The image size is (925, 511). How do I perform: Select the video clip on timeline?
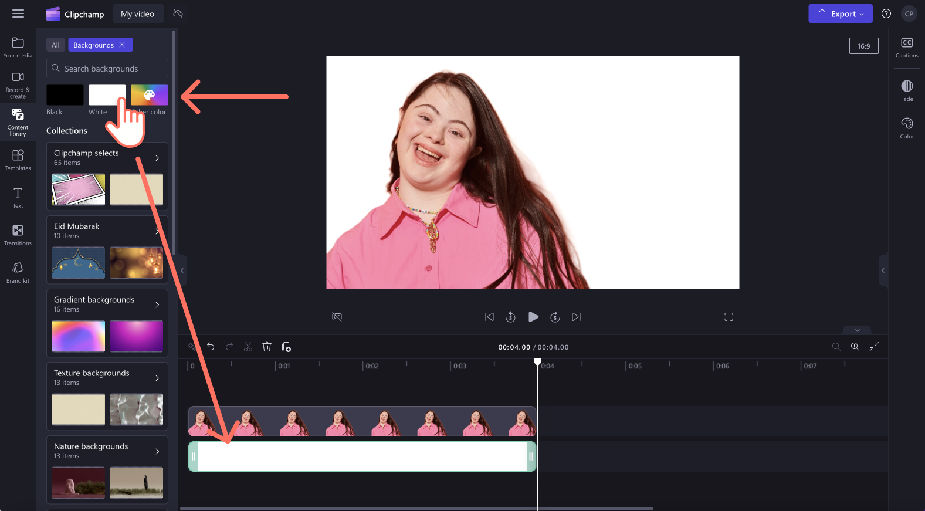(362, 421)
